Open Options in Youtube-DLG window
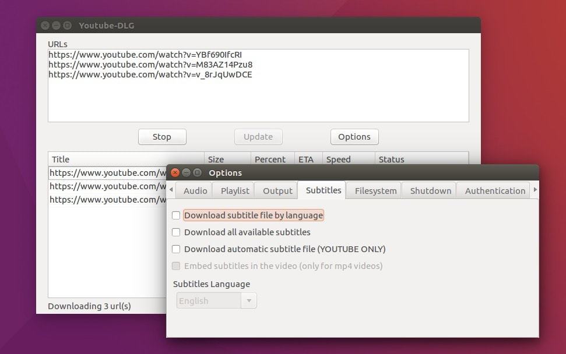Image resolution: width=566 pixels, height=354 pixels. click(x=354, y=137)
